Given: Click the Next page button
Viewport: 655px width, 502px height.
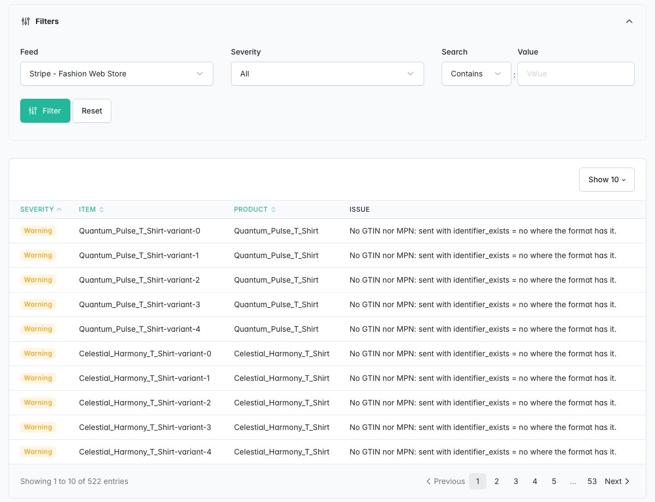Looking at the screenshot, I should tap(617, 481).
